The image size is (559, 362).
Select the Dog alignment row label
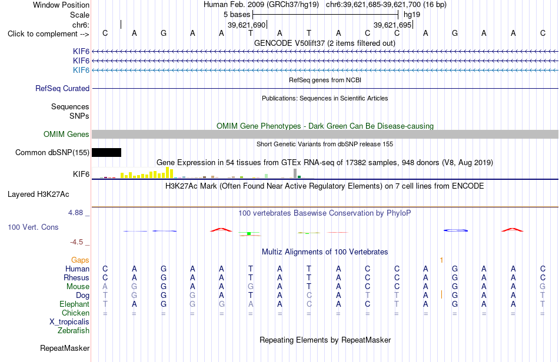[x=82, y=296]
